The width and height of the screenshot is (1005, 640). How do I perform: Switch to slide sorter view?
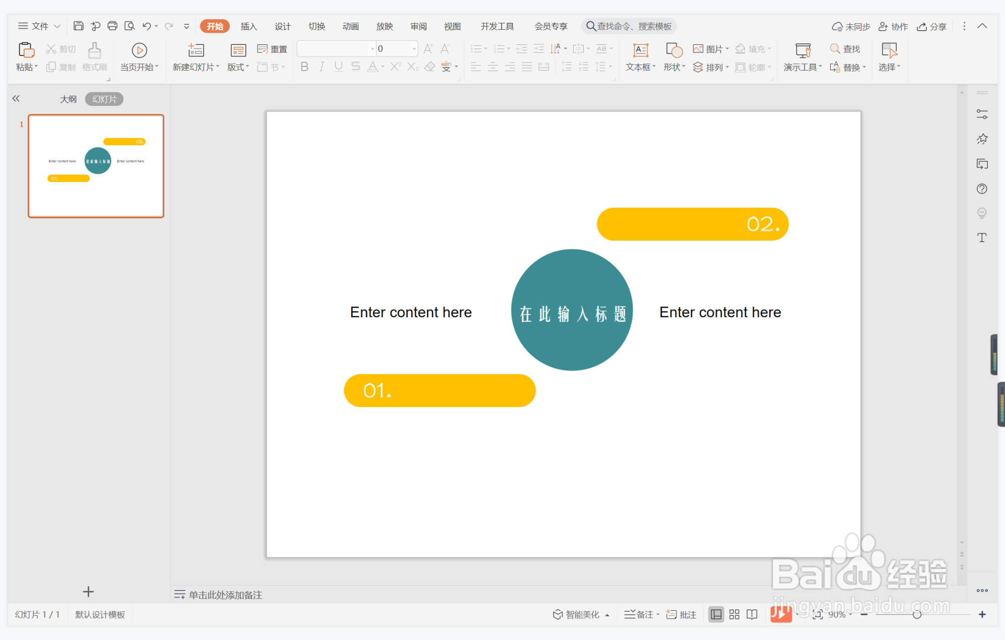point(734,614)
